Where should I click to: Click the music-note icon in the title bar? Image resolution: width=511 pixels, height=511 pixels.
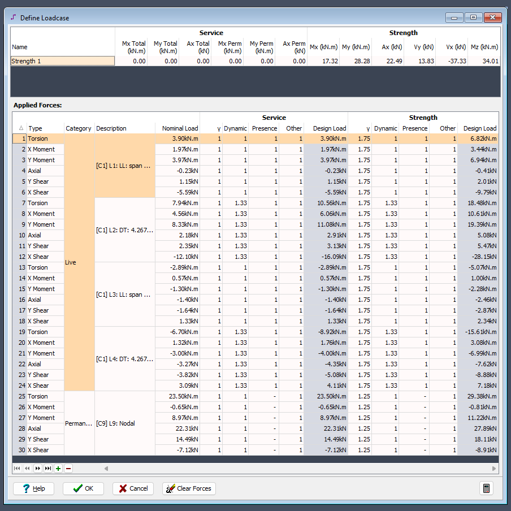[12, 18]
